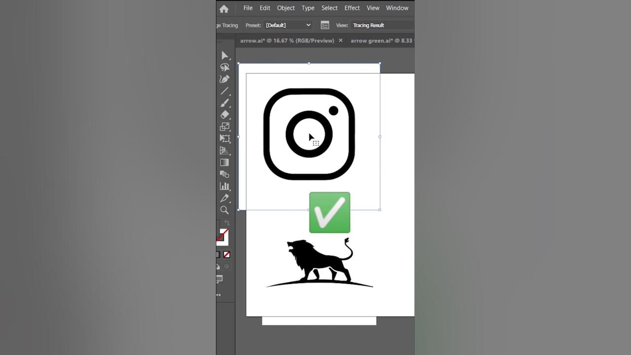The height and width of the screenshot is (355, 631).
Task: Open the Window menu
Action: (x=397, y=8)
